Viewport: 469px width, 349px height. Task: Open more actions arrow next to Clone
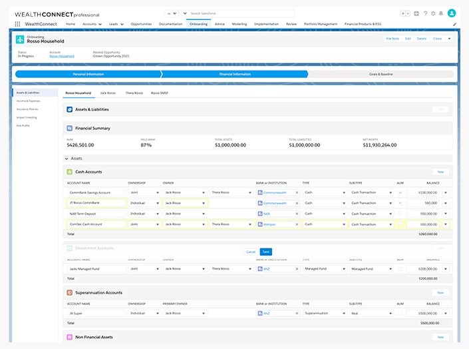pos(449,39)
